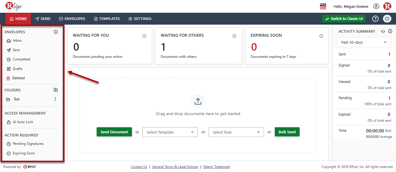The image size is (396, 172).
Task: Click the US flag language icon
Action: (323, 6)
